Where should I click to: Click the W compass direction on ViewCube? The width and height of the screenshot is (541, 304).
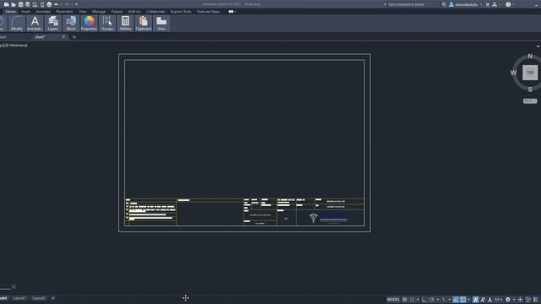pyautogui.click(x=513, y=73)
